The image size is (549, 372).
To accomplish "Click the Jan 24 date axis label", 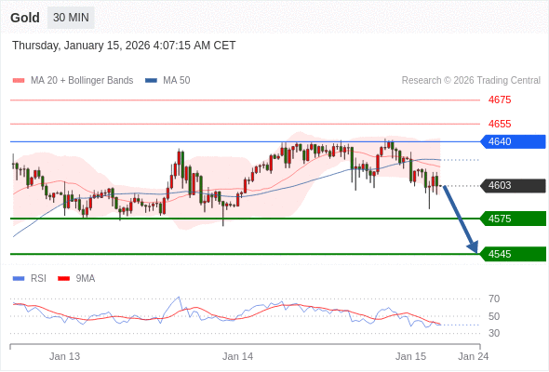I will [x=474, y=356].
